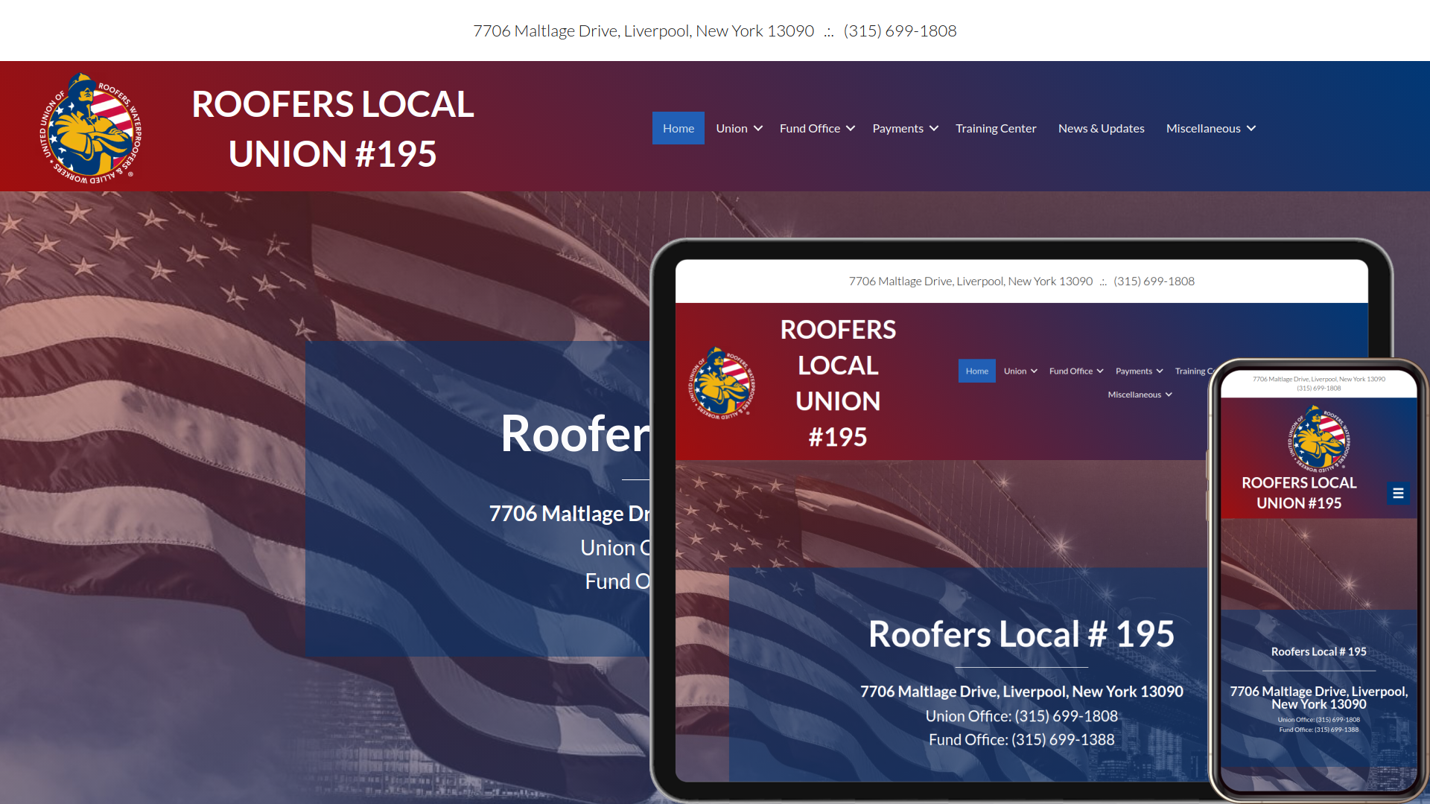Click the Home button inside the tablet mockup

pos(977,371)
